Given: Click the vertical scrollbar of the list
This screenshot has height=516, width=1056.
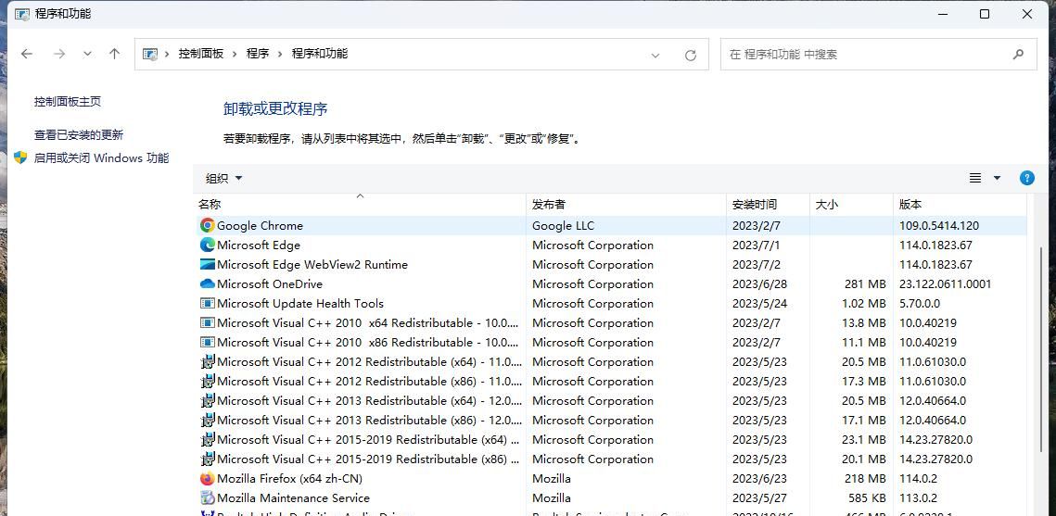Looking at the screenshot, I should click(x=1041, y=350).
